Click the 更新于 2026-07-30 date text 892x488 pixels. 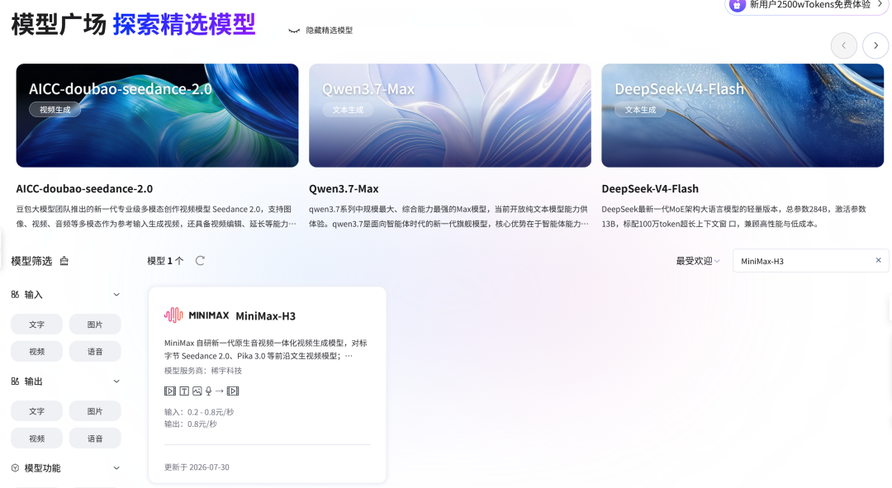197,467
